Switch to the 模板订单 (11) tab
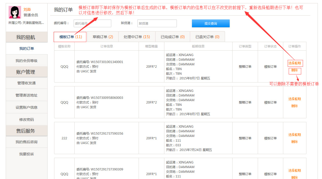The width and height of the screenshot is (322, 179). pos(70,37)
